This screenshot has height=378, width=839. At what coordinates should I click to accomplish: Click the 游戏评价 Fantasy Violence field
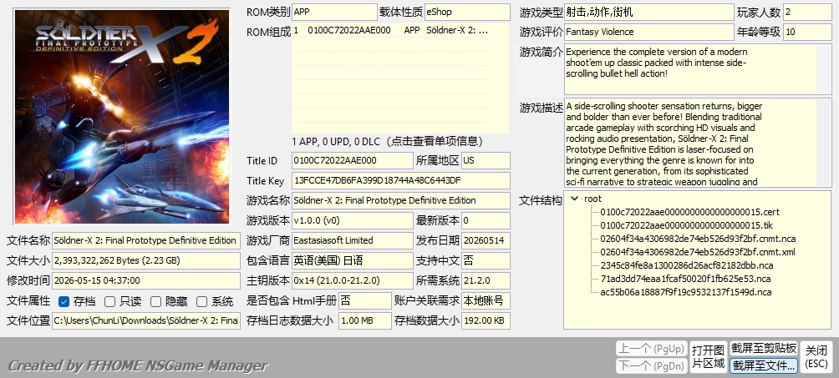click(x=649, y=32)
